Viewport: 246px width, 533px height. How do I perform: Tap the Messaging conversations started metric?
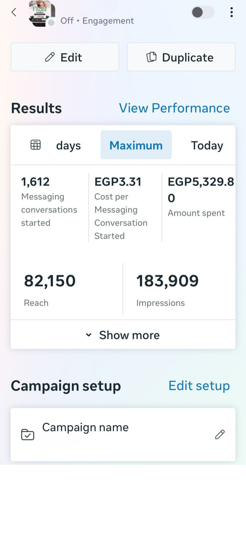(49, 202)
